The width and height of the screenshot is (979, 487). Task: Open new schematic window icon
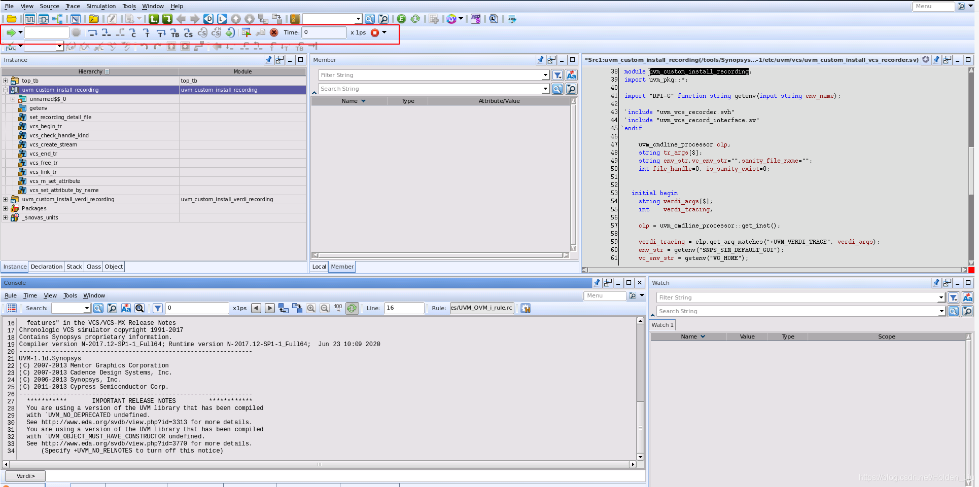[x=44, y=19]
